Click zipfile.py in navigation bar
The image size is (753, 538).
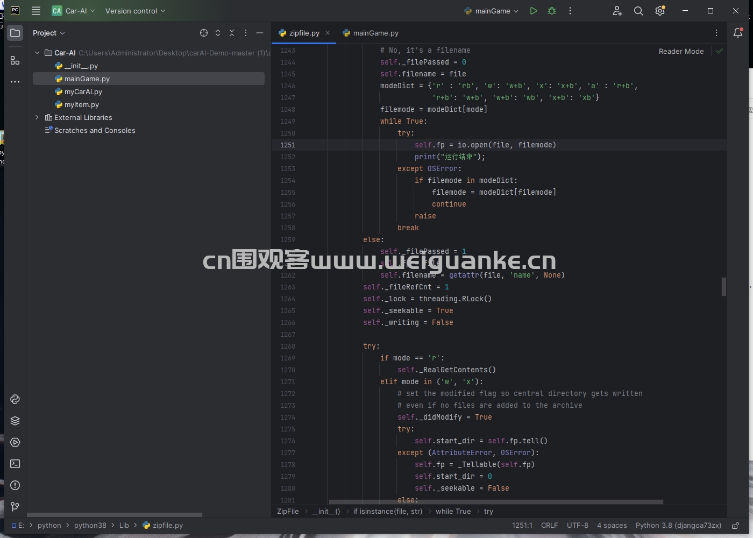pos(162,525)
